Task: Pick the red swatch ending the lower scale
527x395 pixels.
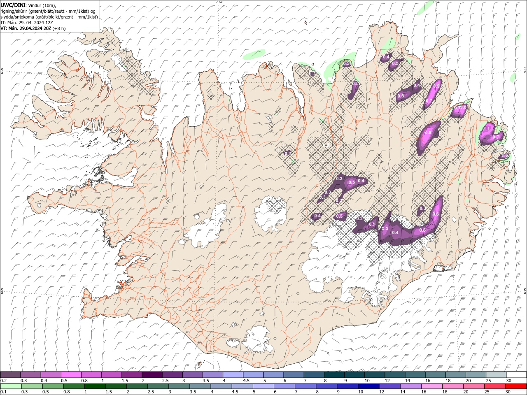Action: pos(516,386)
